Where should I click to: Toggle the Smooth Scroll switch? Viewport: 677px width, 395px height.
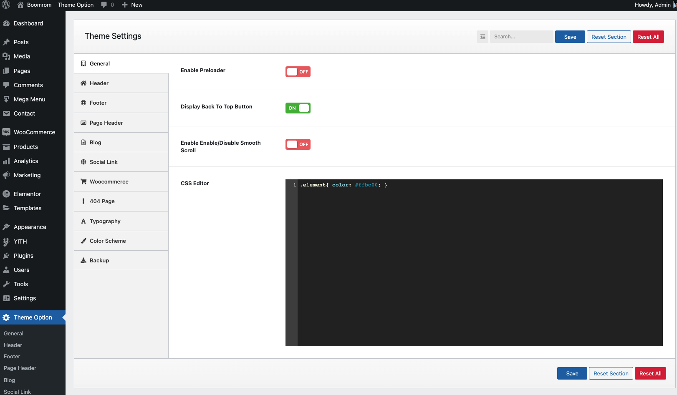tap(298, 144)
